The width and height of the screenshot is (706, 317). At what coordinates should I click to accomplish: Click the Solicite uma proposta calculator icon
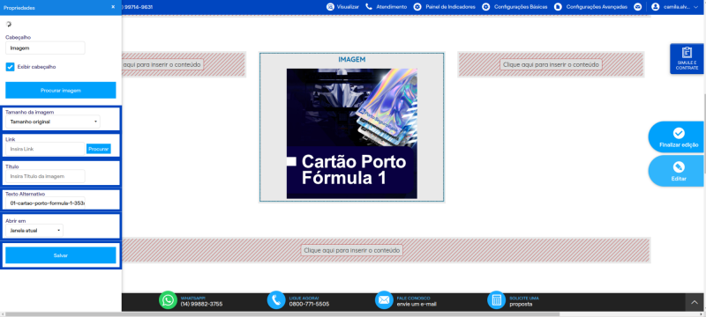coord(497,300)
